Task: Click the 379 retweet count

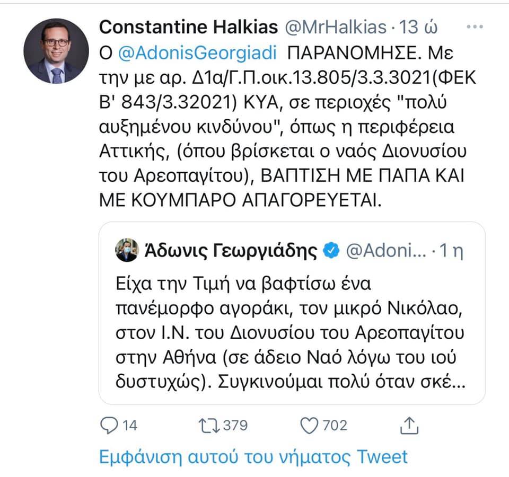Action: click(235, 426)
